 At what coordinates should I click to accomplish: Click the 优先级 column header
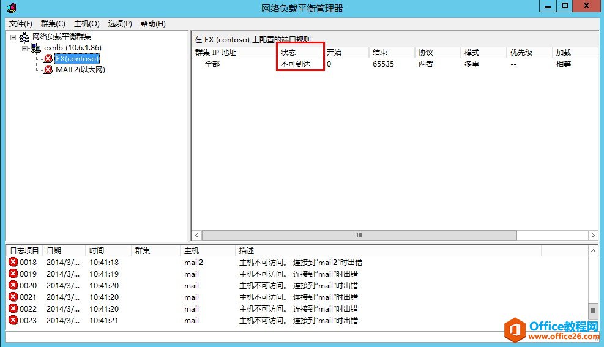[x=529, y=53]
